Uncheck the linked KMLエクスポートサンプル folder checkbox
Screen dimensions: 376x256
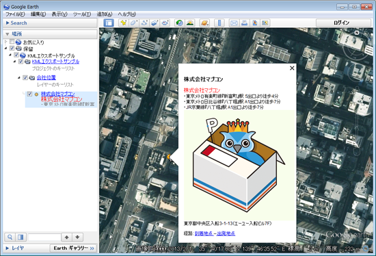pyautogui.click(x=21, y=62)
